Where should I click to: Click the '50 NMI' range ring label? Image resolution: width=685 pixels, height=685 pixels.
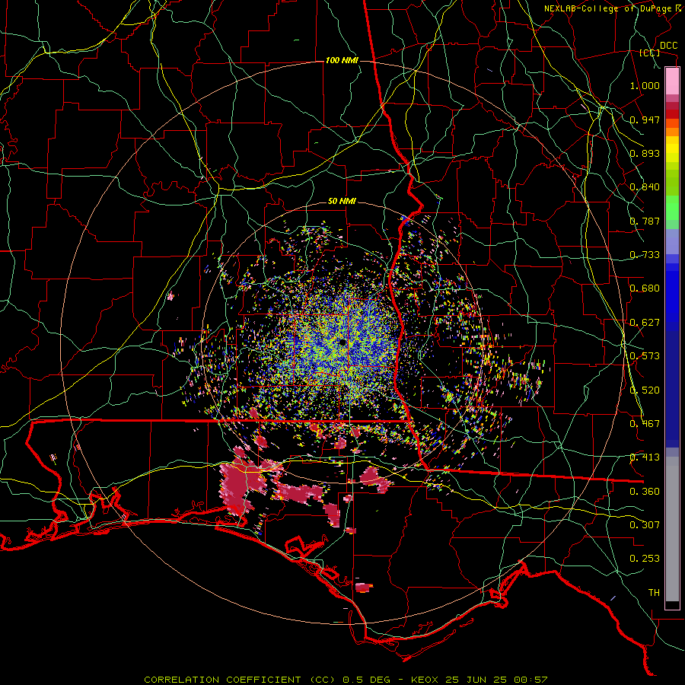click(342, 201)
